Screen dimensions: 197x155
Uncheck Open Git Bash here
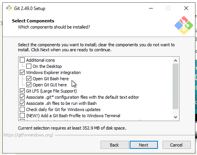pyautogui.click(x=29, y=79)
